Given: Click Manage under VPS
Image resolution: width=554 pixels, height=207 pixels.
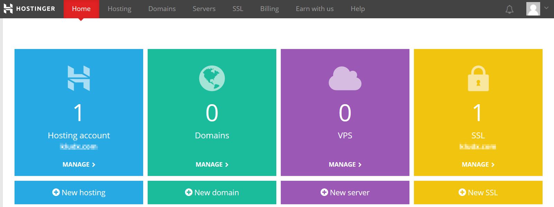Looking at the screenshot, I should click(x=345, y=165).
